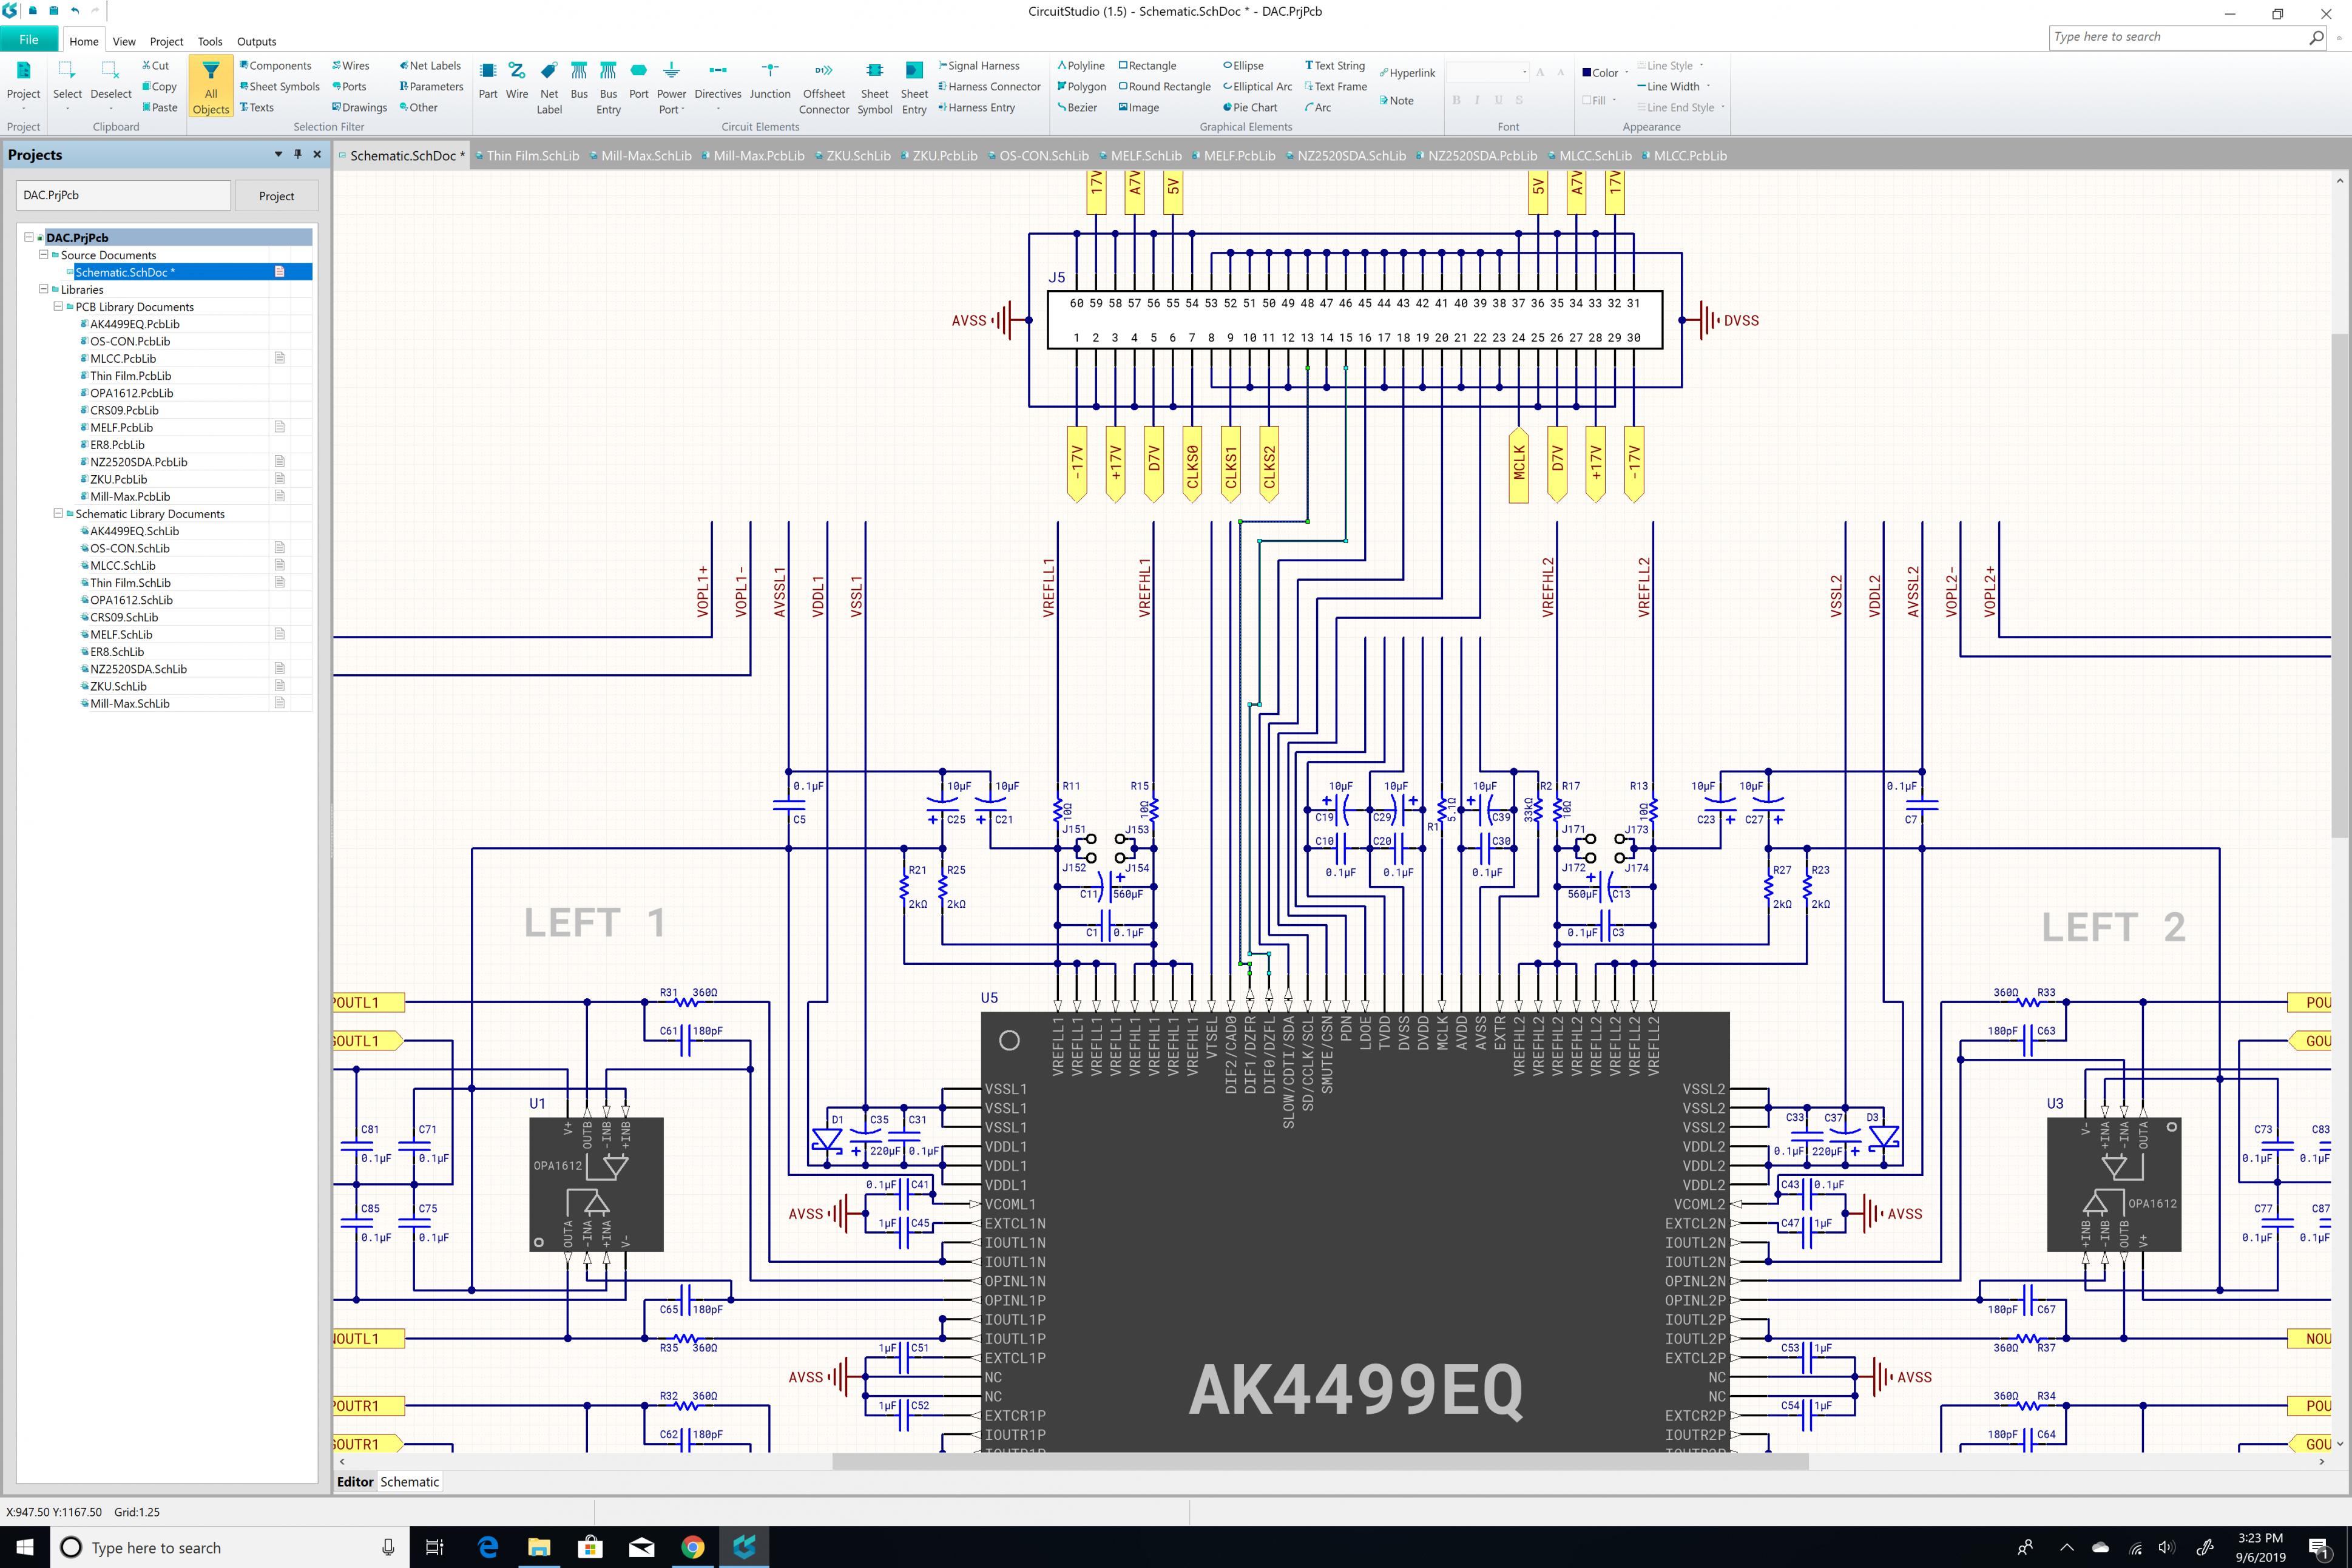Toggle the Wires selection filter
Screen dimensions: 2352x1568
pos(350,66)
